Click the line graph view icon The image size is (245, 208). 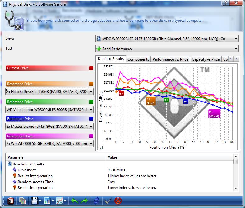(x=60, y=201)
